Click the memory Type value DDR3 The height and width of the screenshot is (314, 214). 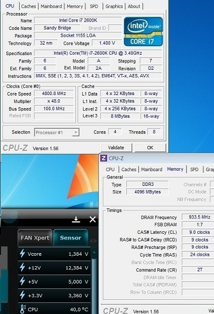tap(147, 184)
